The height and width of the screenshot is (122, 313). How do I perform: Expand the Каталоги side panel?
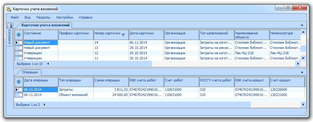10,34
